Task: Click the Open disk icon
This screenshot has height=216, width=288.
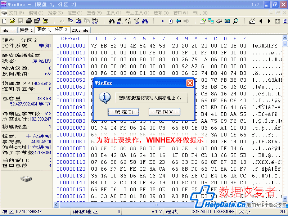Action: [203, 21]
